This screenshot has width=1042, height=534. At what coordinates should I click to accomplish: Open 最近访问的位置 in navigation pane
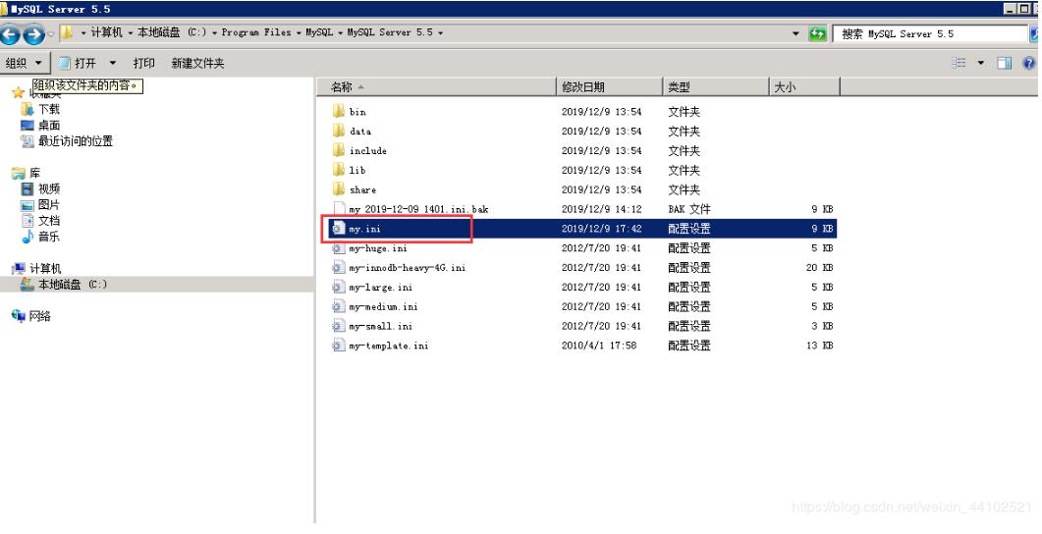coord(75,140)
